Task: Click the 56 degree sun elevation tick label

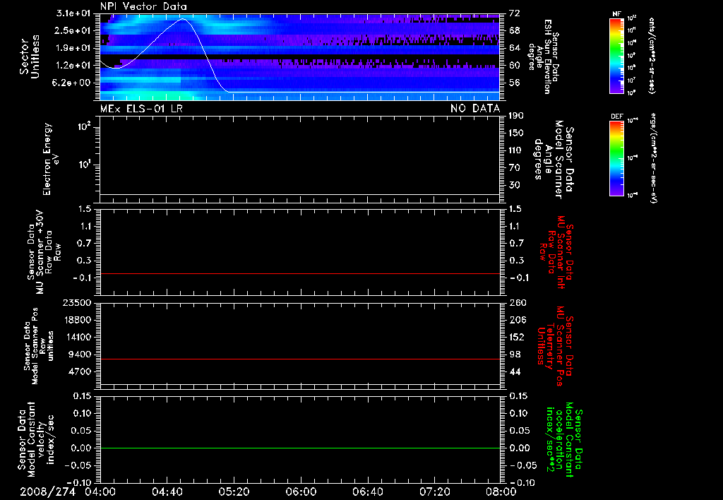Action: click(x=515, y=83)
